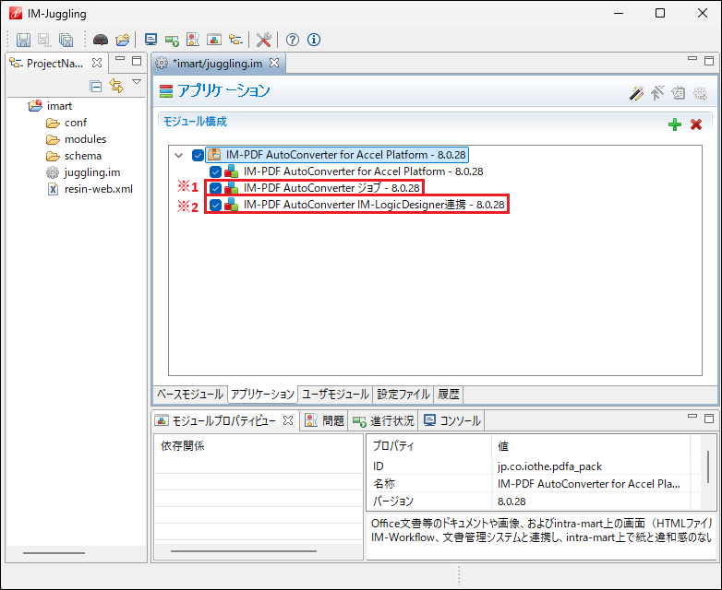Viewport: 722px width, 590px height.
Task: Uncheck IM-PDF AutoConverter ジョブ module checkbox
Action: [215, 189]
